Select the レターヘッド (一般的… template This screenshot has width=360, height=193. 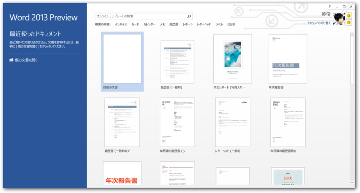tap(232, 122)
